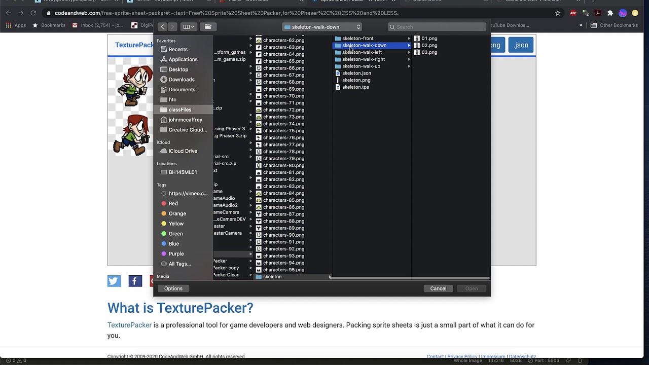Viewport: 649px width, 365px height.
Task: Reload the Chrome page
Action: [x=33, y=13]
